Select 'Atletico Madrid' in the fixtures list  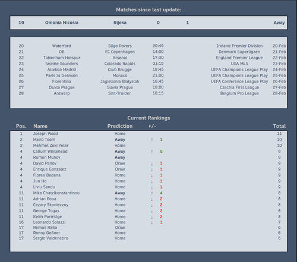[x=62, y=70]
